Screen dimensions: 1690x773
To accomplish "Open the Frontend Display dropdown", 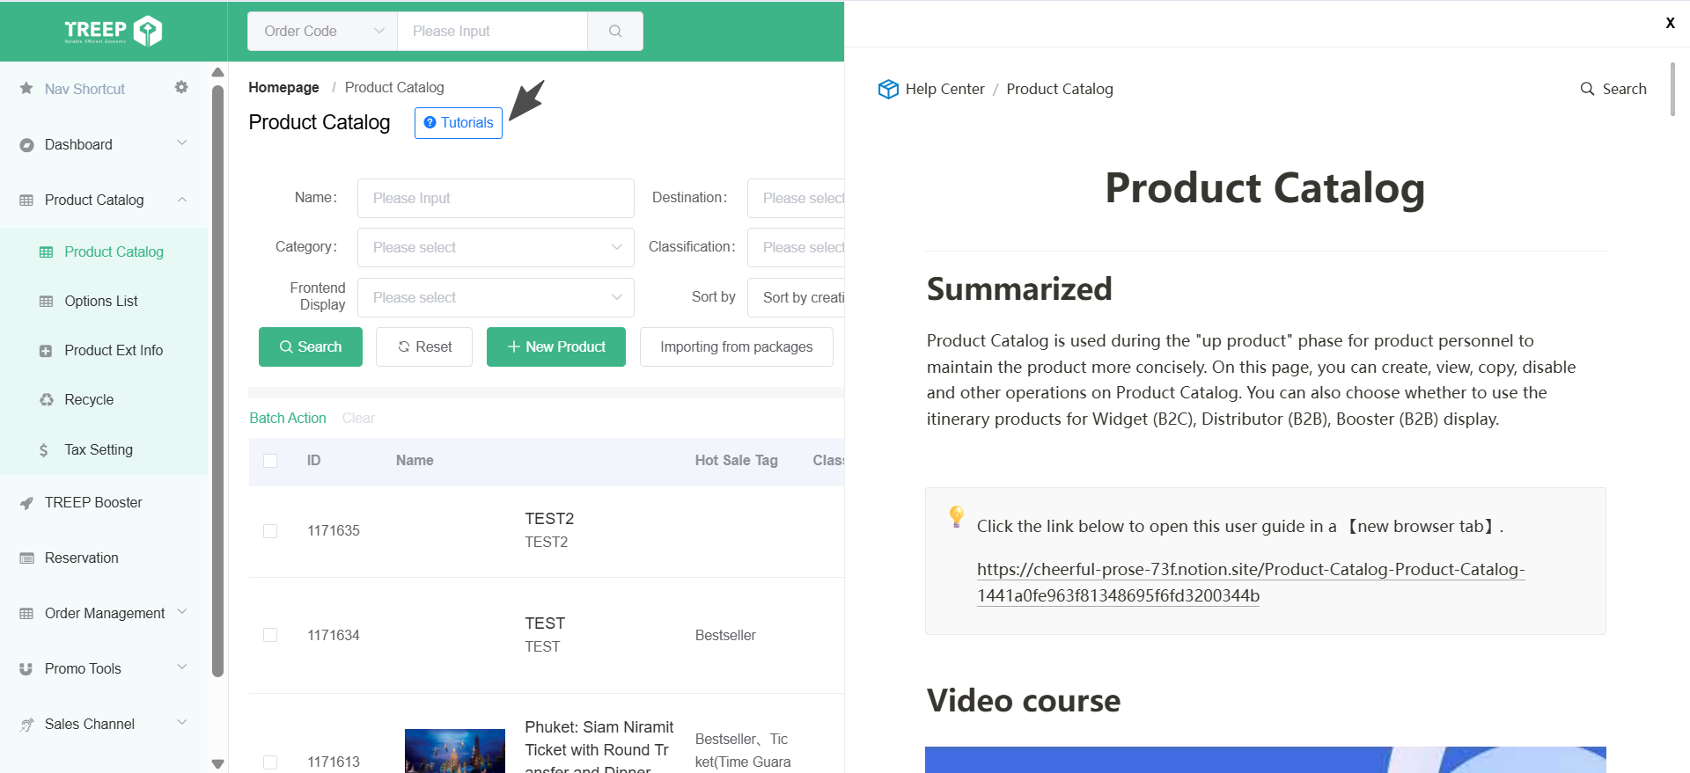I will coord(496,297).
